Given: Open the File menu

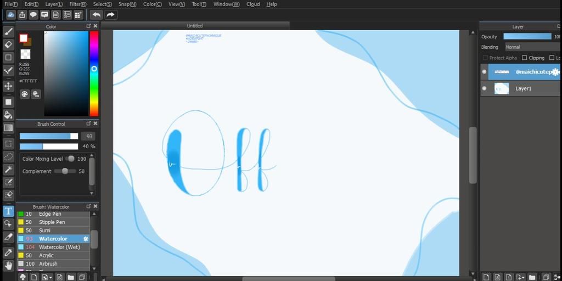Looking at the screenshot, I should pyautogui.click(x=11, y=4).
